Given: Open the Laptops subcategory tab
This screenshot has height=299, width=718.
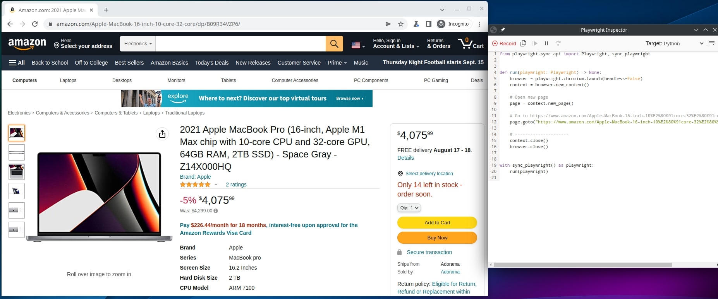Looking at the screenshot, I should pyautogui.click(x=68, y=80).
